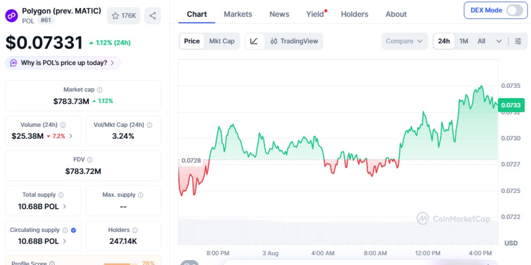Image resolution: width=531 pixels, height=265 pixels.
Task: Click the USD currency label on chart
Action: click(x=511, y=243)
